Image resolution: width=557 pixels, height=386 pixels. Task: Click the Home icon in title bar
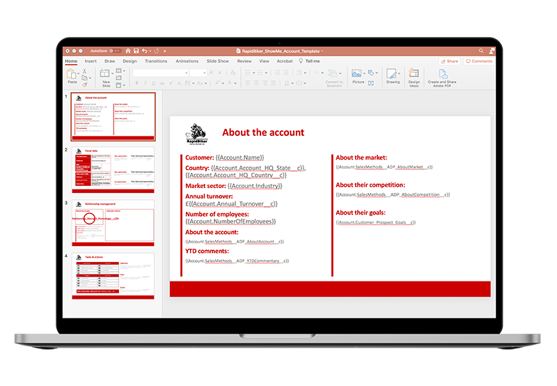128,51
